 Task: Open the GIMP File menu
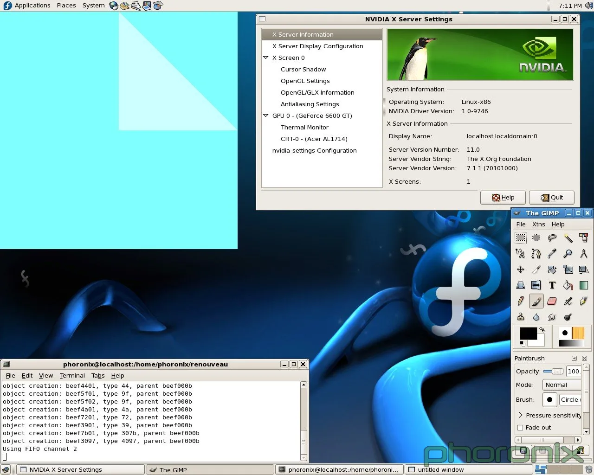pos(521,224)
